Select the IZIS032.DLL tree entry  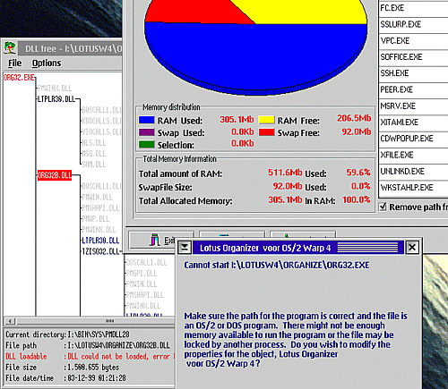pos(100,251)
